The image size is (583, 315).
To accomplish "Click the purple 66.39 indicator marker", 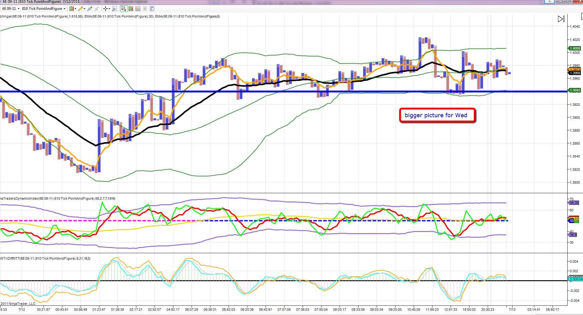I will [574, 203].
